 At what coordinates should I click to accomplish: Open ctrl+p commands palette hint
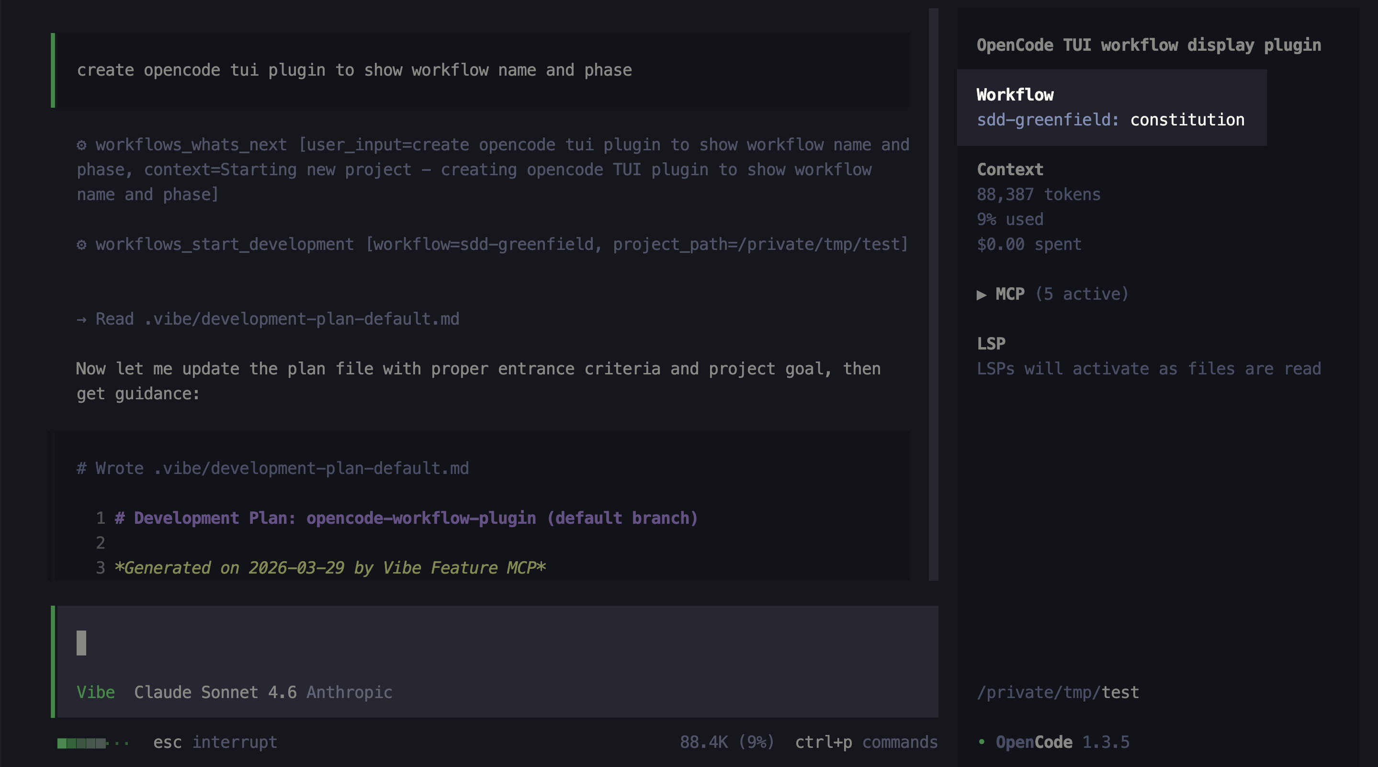866,743
